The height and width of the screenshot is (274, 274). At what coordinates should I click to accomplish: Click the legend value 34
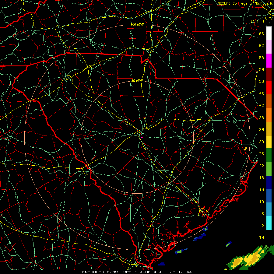click(262, 130)
